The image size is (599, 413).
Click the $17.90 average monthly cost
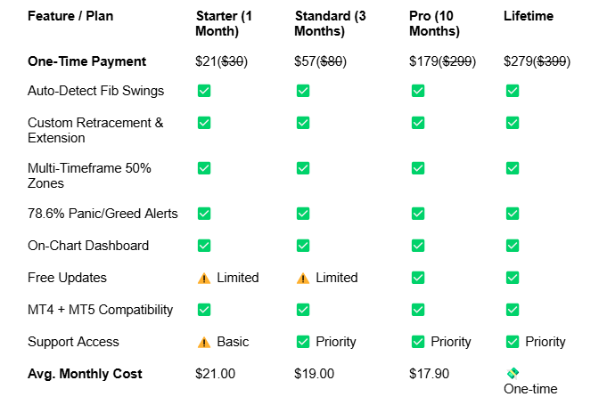click(429, 374)
